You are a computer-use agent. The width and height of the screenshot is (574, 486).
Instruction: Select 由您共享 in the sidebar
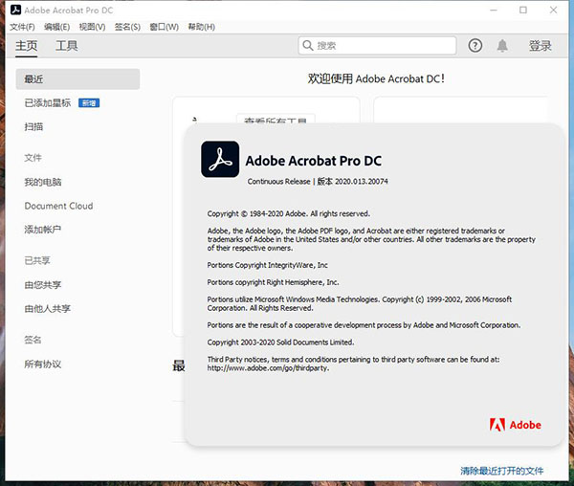click(x=43, y=285)
